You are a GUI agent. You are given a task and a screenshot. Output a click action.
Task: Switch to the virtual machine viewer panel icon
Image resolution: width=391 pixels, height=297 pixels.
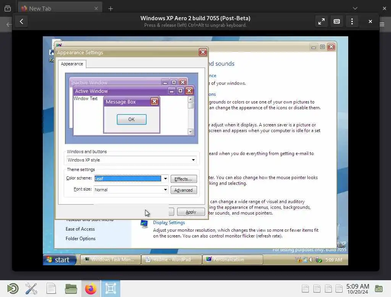click(x=111, y=289)
